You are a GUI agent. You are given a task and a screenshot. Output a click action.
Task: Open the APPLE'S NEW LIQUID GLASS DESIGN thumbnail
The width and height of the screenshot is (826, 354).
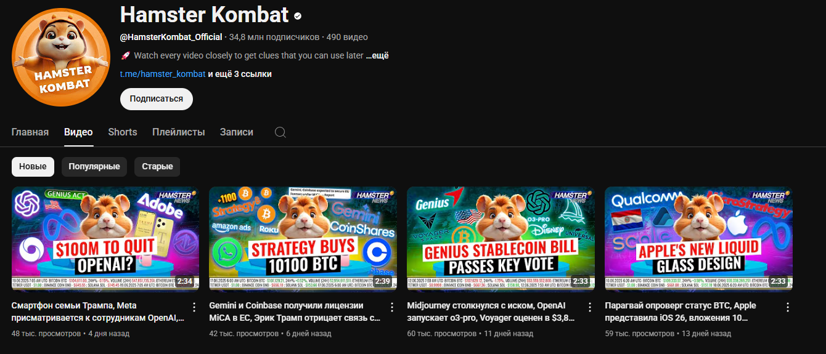[x=699, y=239]
